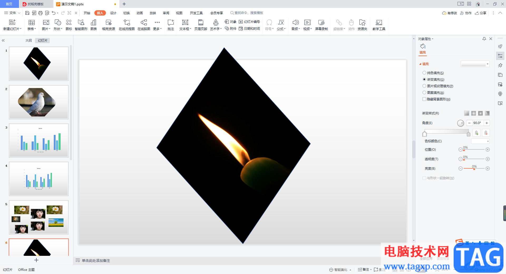Select gradient fill radio

(424, 79)
